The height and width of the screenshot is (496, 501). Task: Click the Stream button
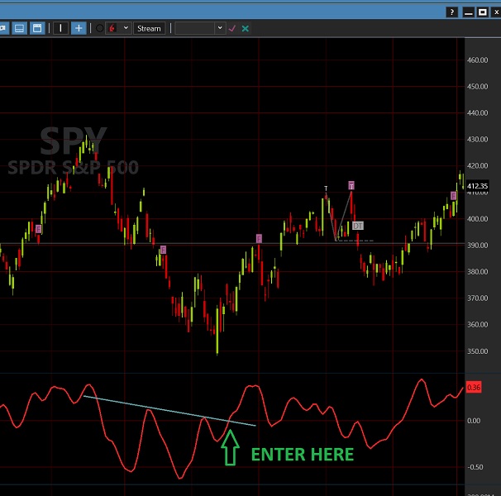coord(149,28)
